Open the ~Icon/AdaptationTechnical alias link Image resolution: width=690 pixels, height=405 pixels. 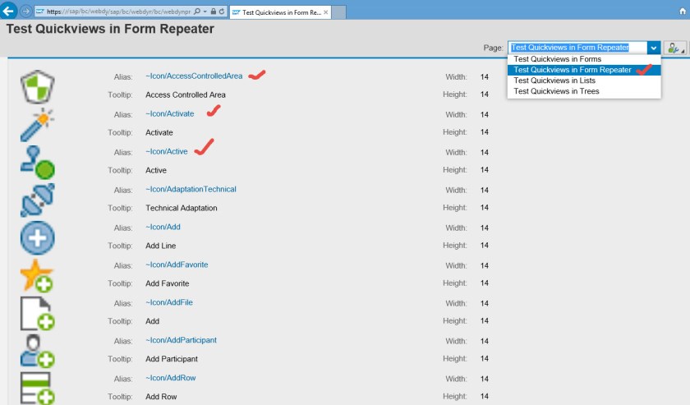[x=191, y=189]
